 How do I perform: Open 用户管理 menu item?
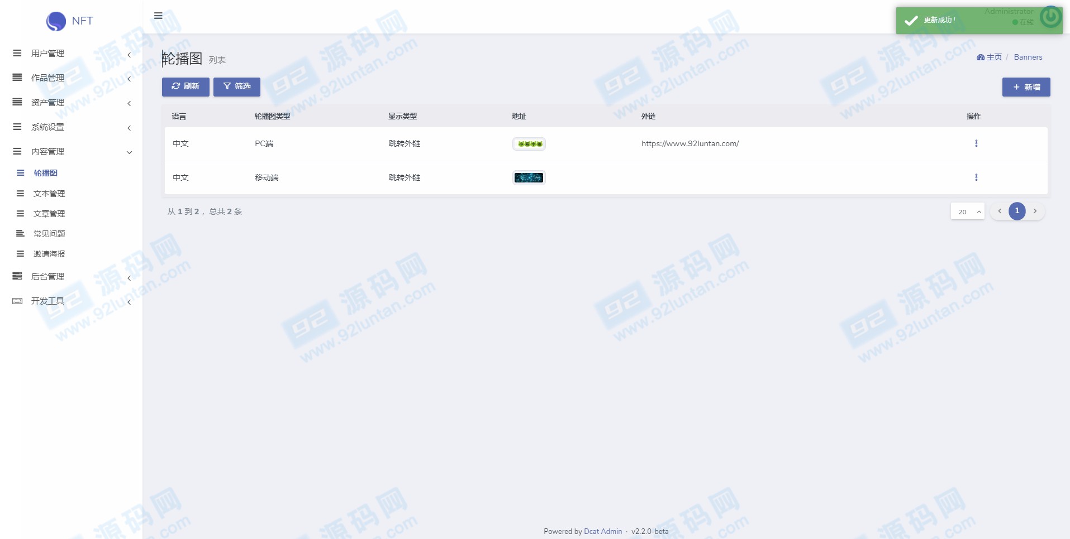[x=72, y=54]
